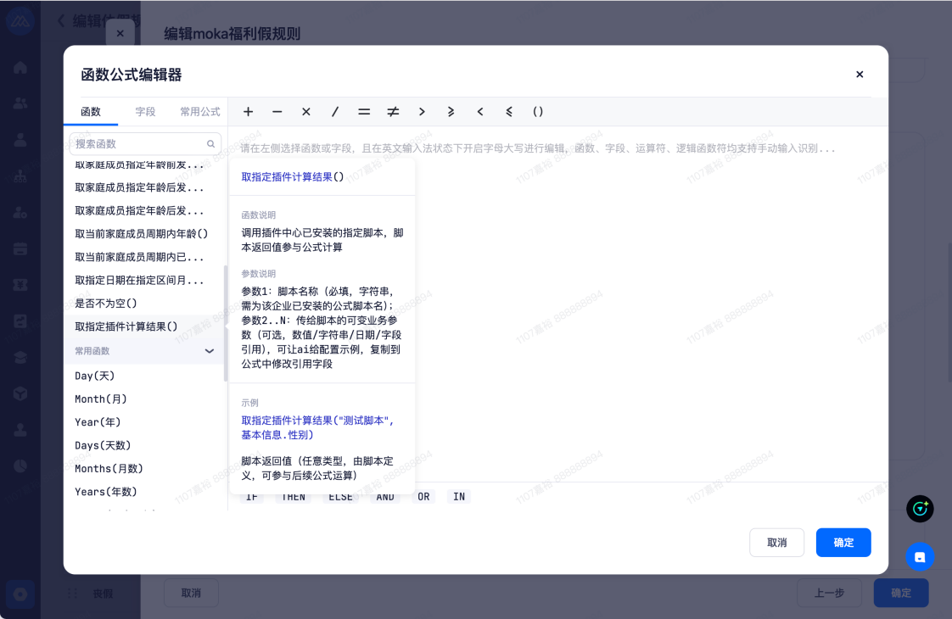This screenshot has height=619, width=952.
Task: Insert the greater-than operator
Action: (422, 112)
